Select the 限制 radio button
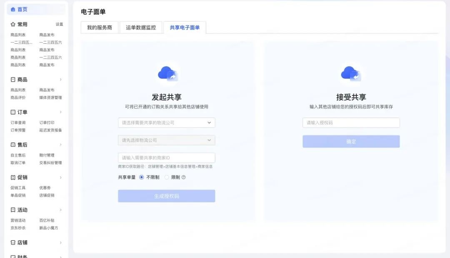This screenshot has width=450, height=258. tap(167, 177)
